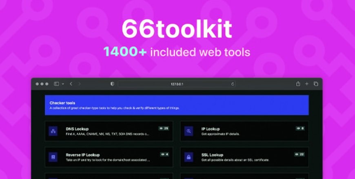Go back with the left chevron
The image size is (355, 179).
coord(71,84)
